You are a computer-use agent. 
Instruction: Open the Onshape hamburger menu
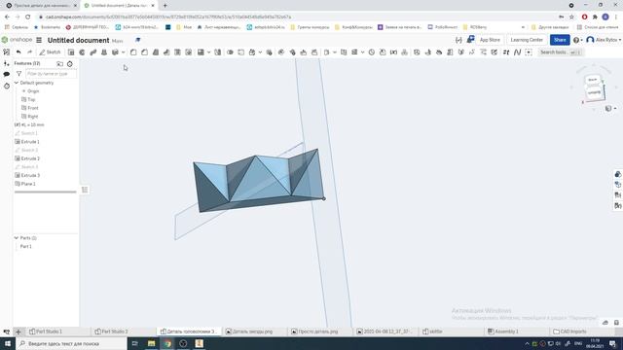39,40
